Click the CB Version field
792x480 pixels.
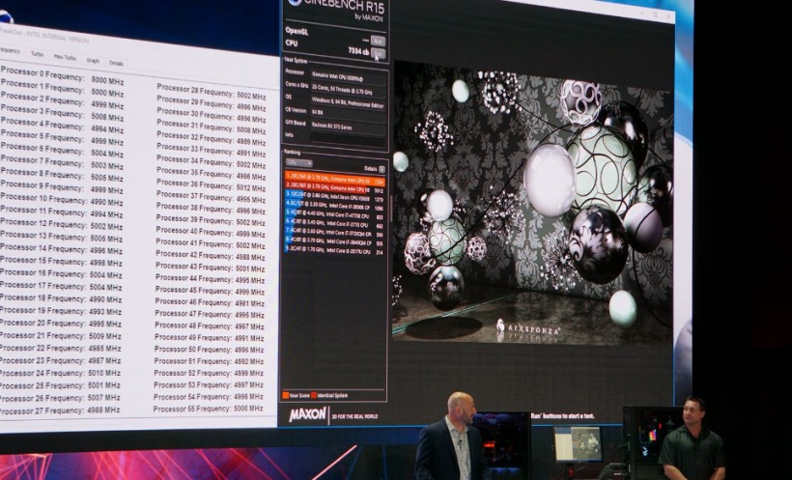[348, 114]
